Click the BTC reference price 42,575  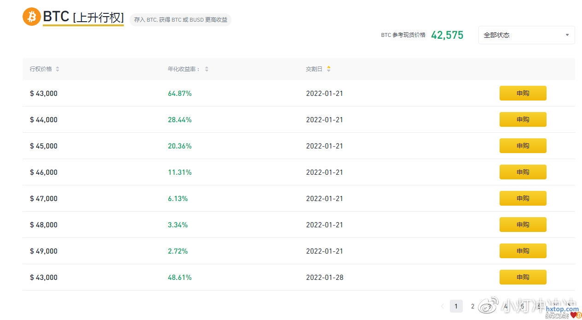pos(447,35)
